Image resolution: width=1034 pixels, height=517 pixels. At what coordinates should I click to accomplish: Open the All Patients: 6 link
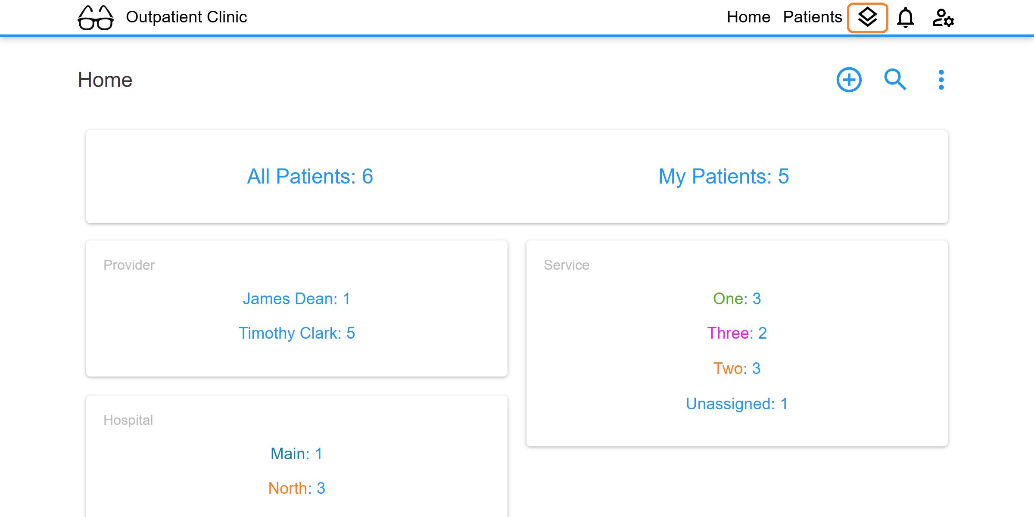pyautogui.click(x=310, y=176)
